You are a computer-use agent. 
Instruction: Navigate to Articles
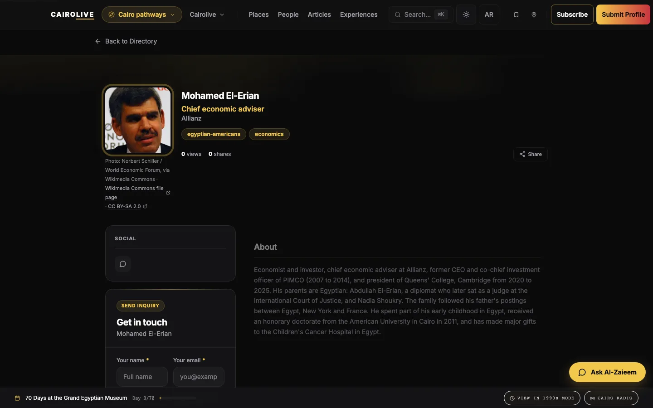319,15
